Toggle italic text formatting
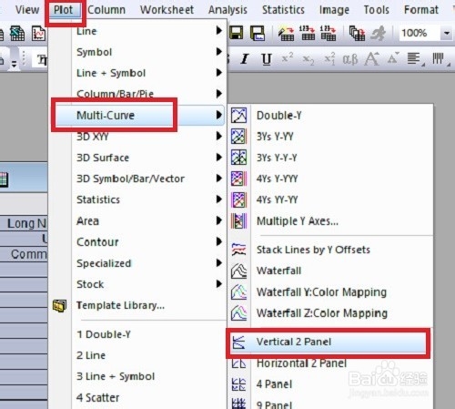This screenshot has width=455, height=409. tap(245, 59)
